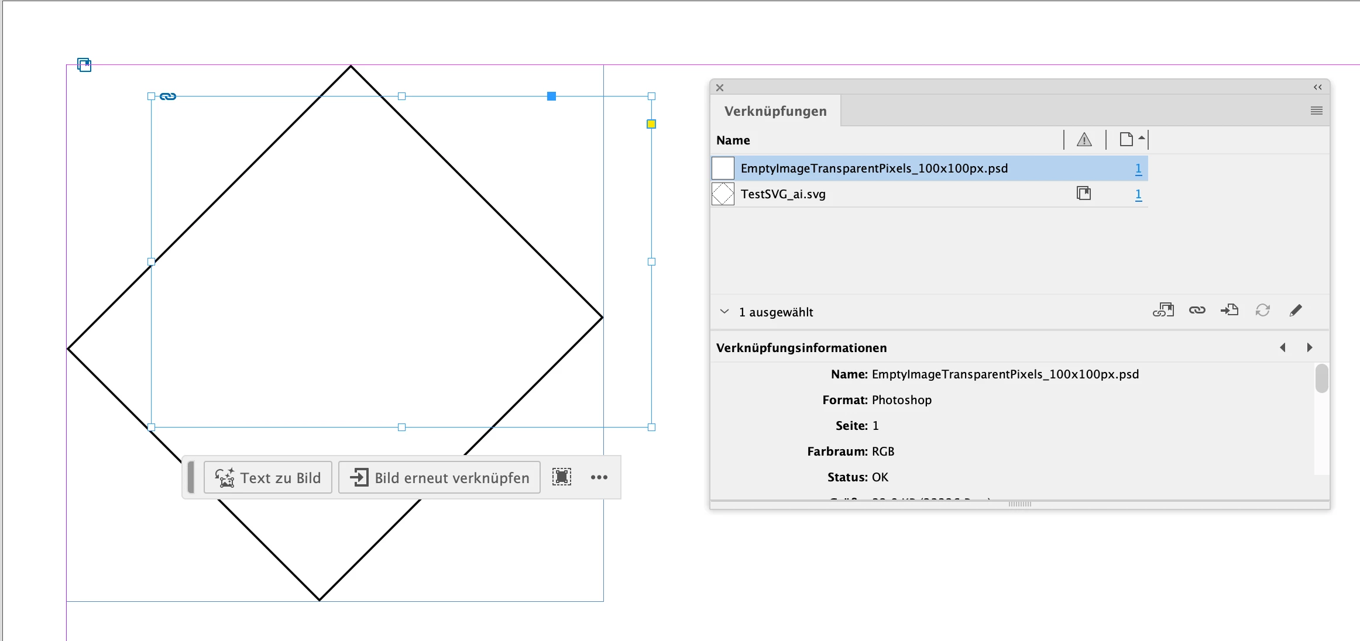Show next link with right arrow
Viewport: 1360px width, 641px height.
click(x=1309, y=347)
